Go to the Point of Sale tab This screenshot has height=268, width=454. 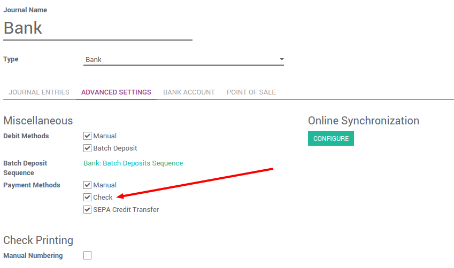point(251,92)
